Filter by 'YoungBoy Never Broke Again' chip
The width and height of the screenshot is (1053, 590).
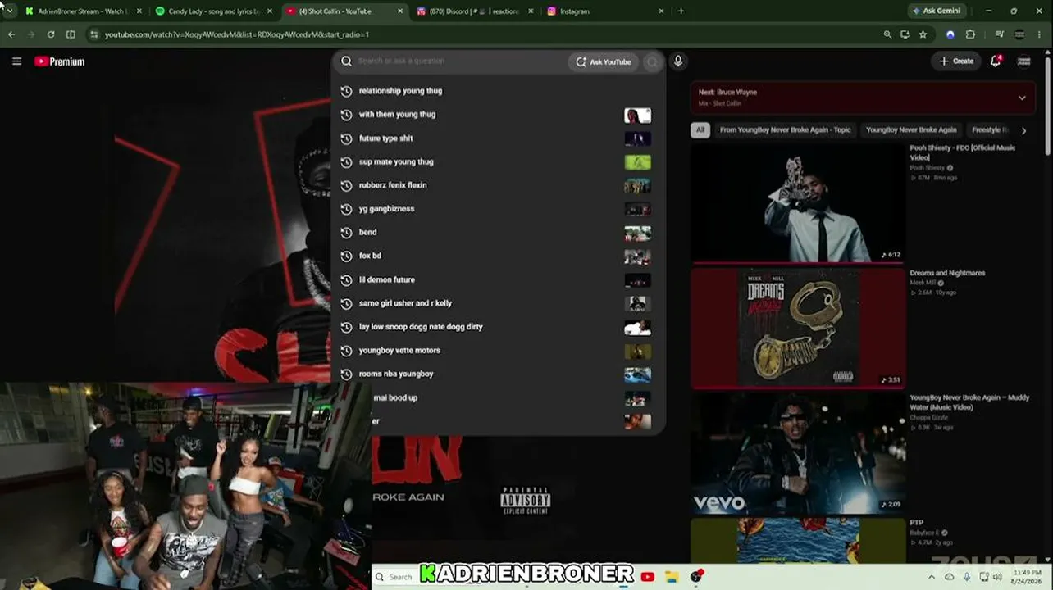911,130
